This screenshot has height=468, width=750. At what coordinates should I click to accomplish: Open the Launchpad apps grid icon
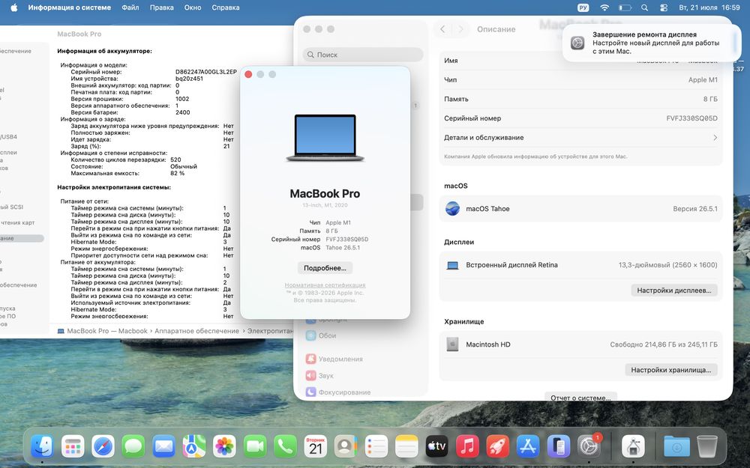[73, 446]
